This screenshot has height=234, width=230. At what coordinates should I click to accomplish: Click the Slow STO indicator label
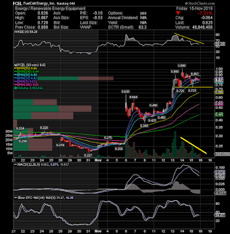tap(44, 198)
